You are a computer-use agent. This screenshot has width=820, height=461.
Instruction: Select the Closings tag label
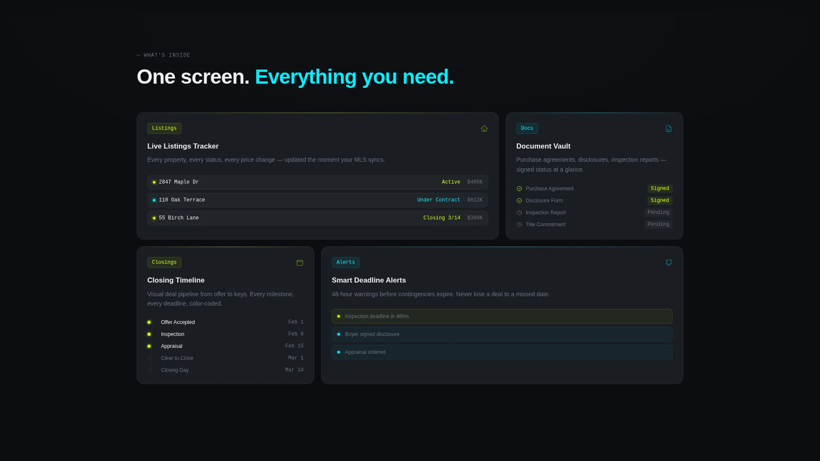point(164,263)
